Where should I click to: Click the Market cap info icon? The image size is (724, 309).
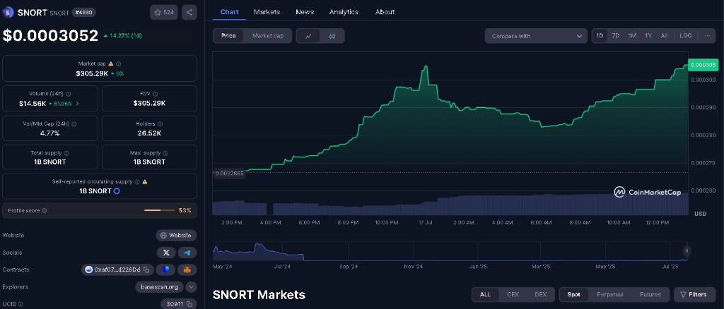point(119,64)
